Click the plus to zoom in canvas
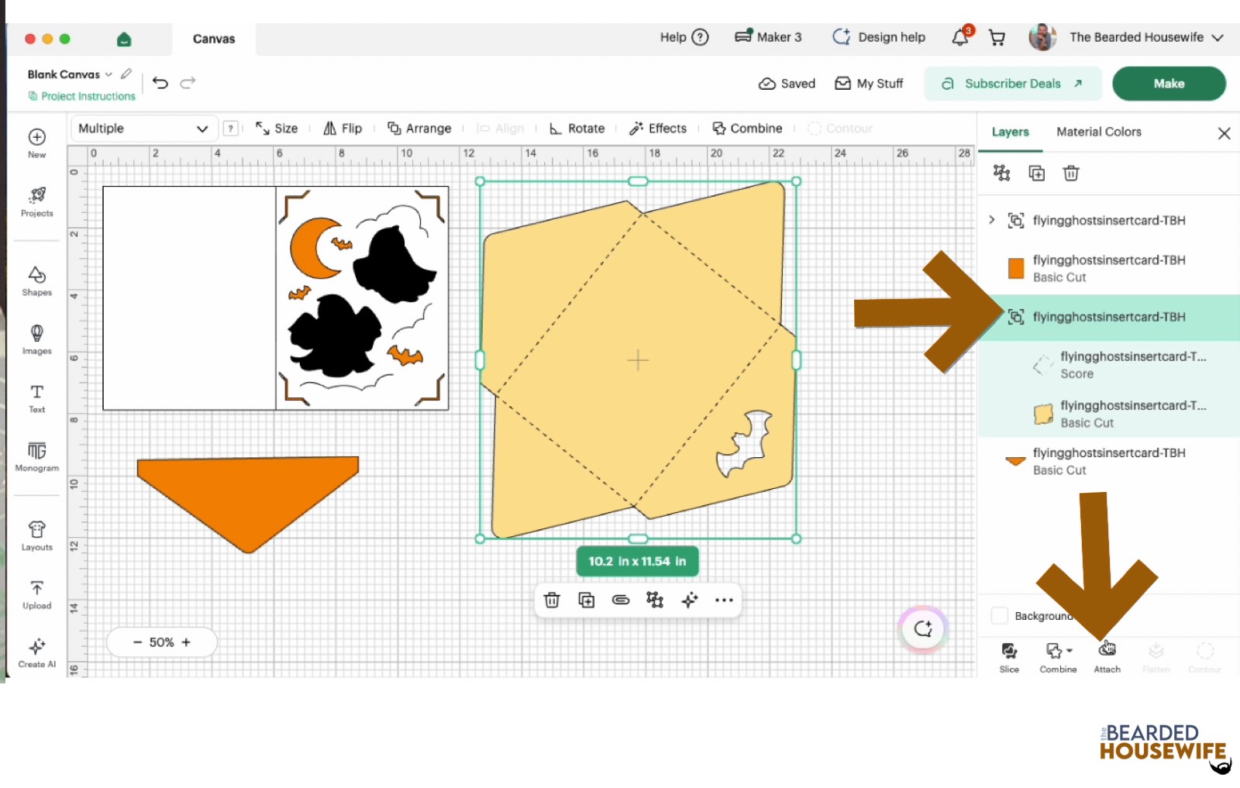The image size is (1240, 788). (x=186, y=642)
